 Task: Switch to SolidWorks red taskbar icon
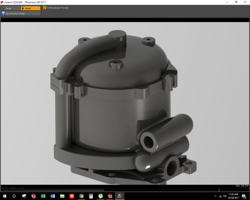[110, 196]
